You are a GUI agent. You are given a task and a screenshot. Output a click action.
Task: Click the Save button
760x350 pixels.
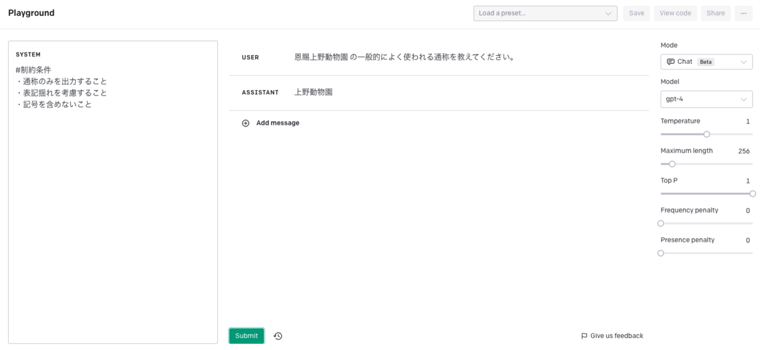tap(636, 13)
